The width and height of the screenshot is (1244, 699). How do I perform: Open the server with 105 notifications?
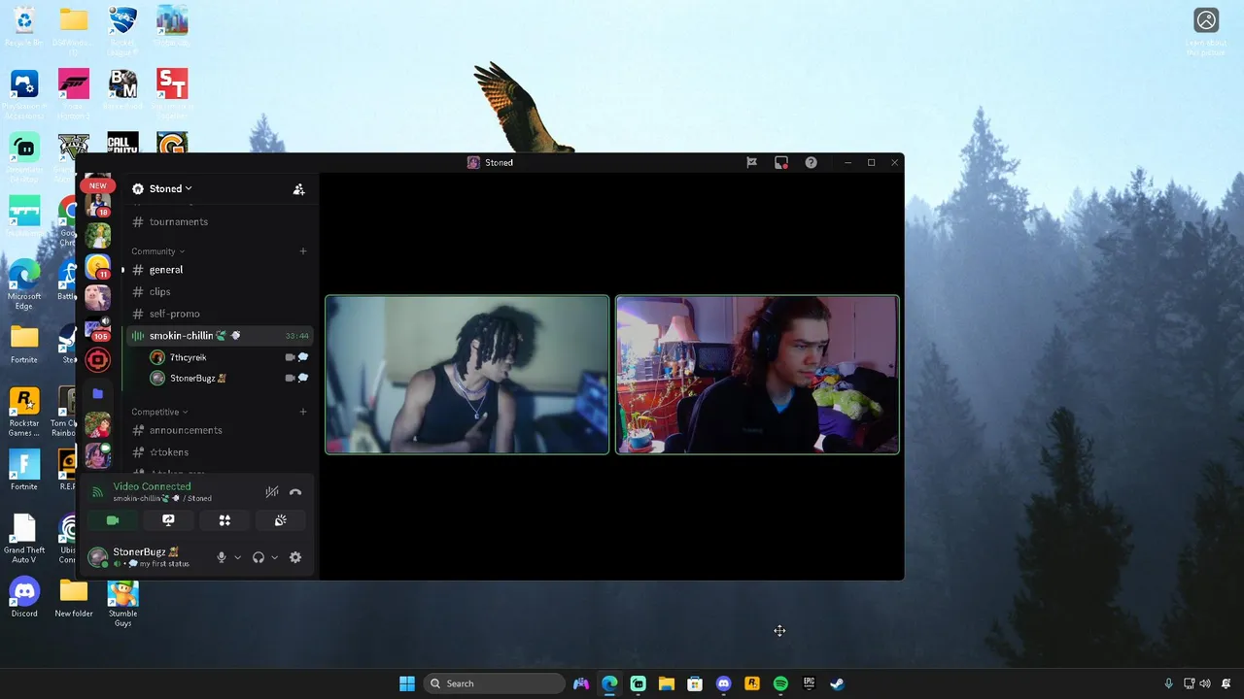tap(97, 329)
